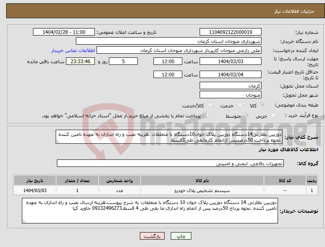Click the buyer organization name field

pyautogui.click(x=169, y=41)
